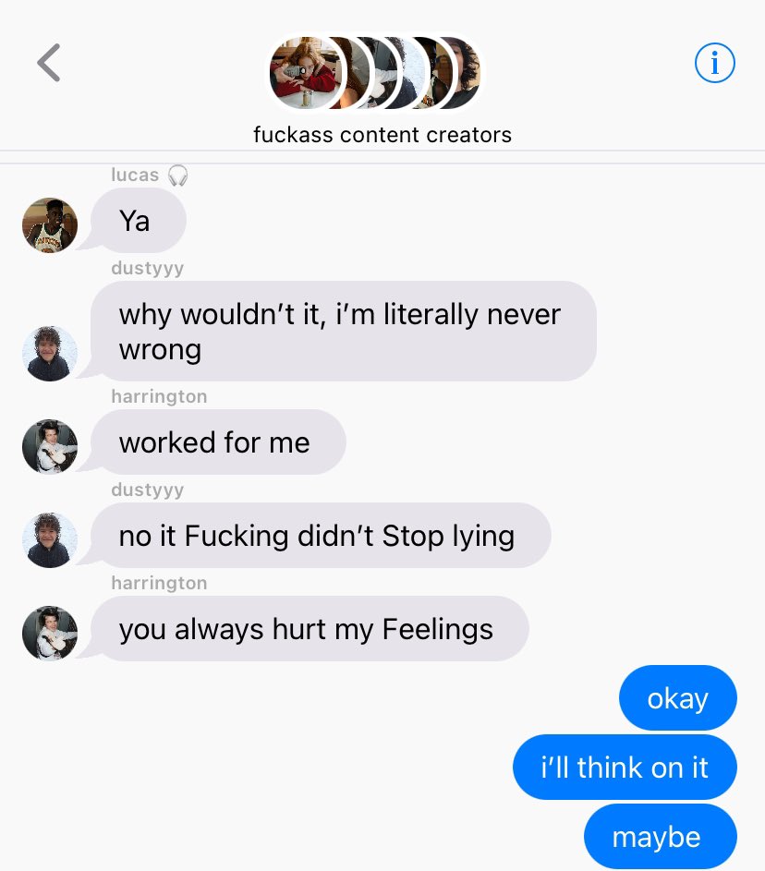The height and width of the screenshot is (871, 765).
Task: Tap dustyyy's avatar beside 'Stop lying'
Action: [50, 540]
